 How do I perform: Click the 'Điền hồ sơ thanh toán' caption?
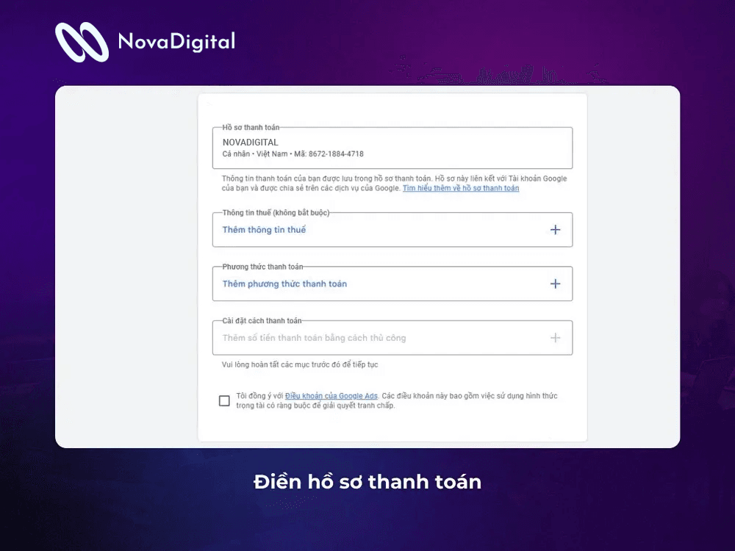pos(367,482)
